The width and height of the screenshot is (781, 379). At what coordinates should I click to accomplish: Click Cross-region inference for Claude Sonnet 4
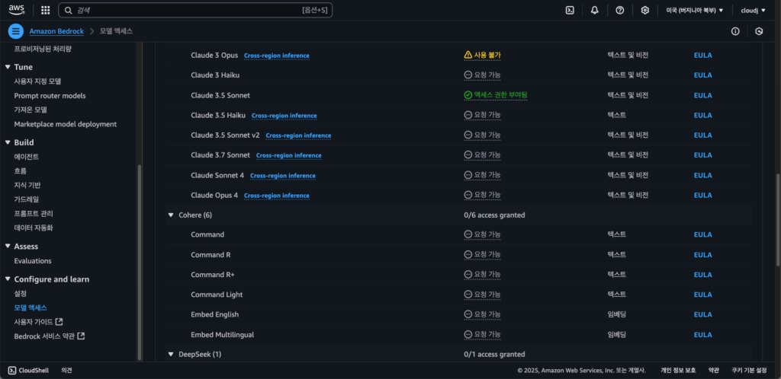282,175
